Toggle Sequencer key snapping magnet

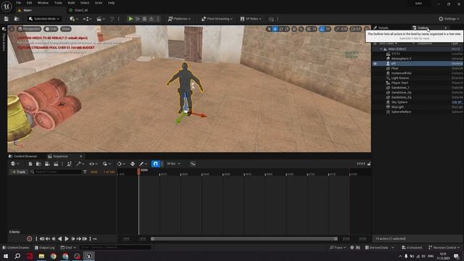tap(155, 164)
